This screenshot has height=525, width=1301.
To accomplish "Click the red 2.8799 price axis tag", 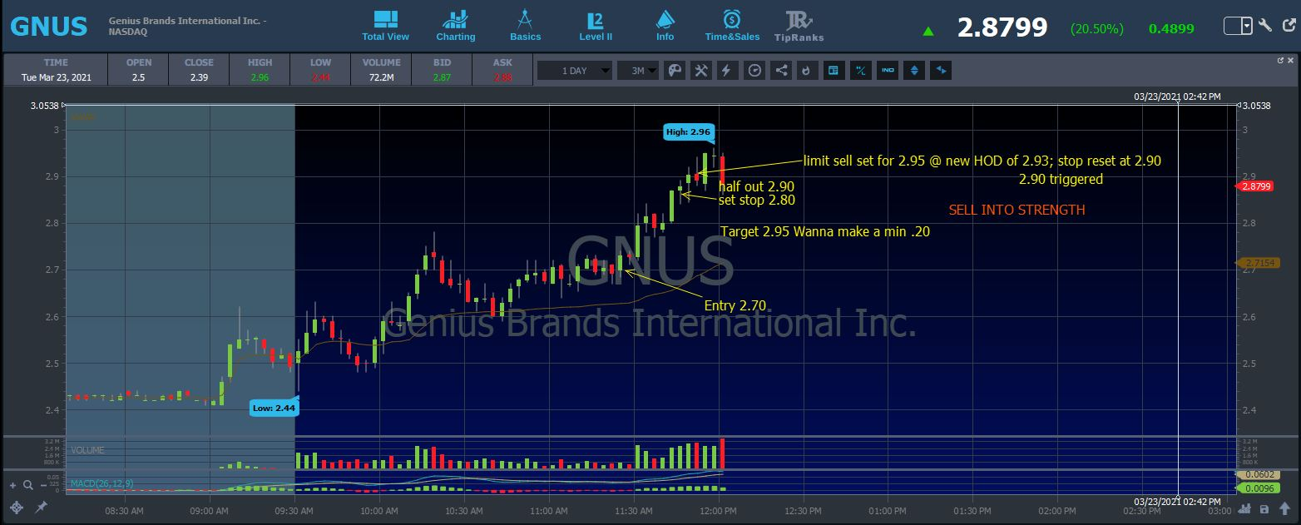I will tap(1255, 186).
